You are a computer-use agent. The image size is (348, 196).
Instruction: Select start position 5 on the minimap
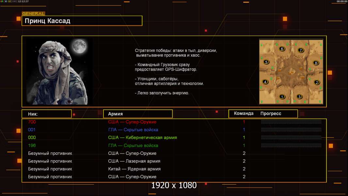pos(266,62)
